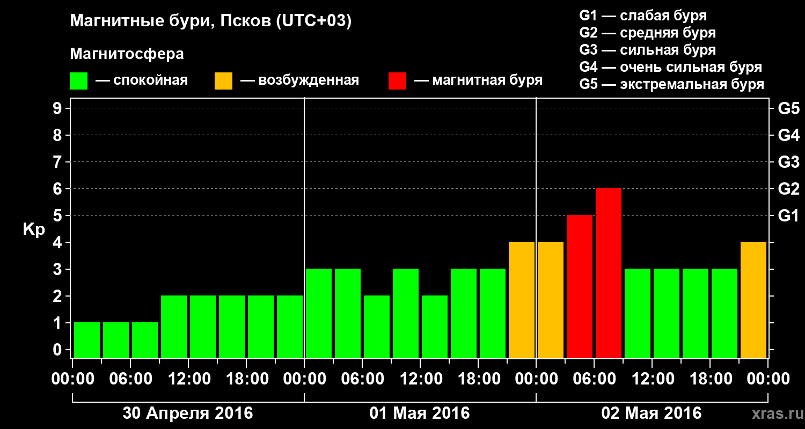Screen dimensions: 805x429
Task: Click the 02 May green bar starting 18:00
Action: point(724,314)
